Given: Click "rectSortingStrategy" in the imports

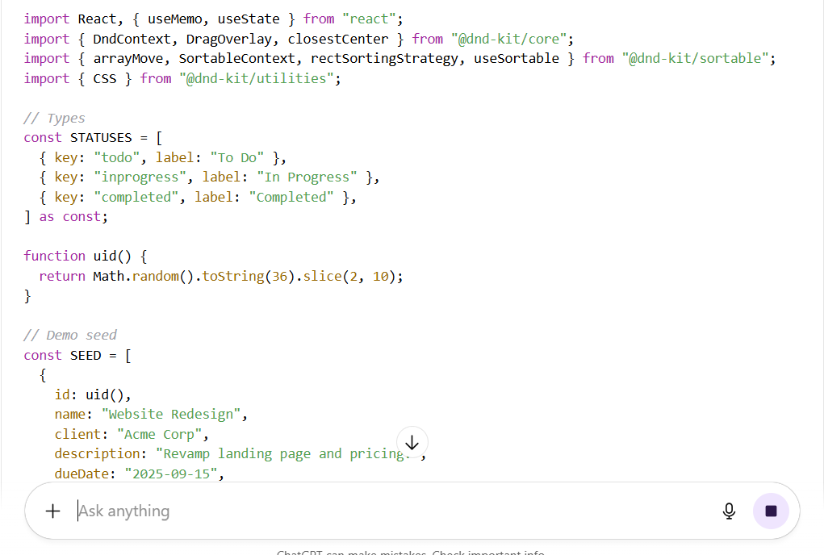Looking at the screenshot, I should 384,58.
